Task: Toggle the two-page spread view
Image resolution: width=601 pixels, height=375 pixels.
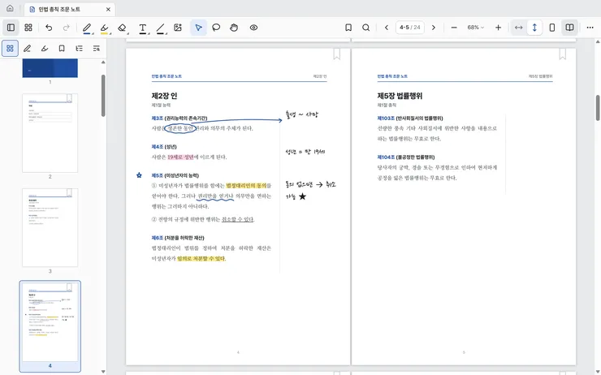Action: pyautogui.click(x=569, y=28)
